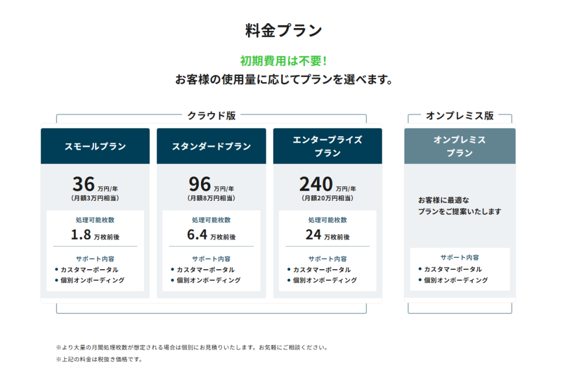Viewport: 565px width, 378px height.
Task: Select the スタンダードプラン header card
Action: pyautogui.click(x=211, y=146)
